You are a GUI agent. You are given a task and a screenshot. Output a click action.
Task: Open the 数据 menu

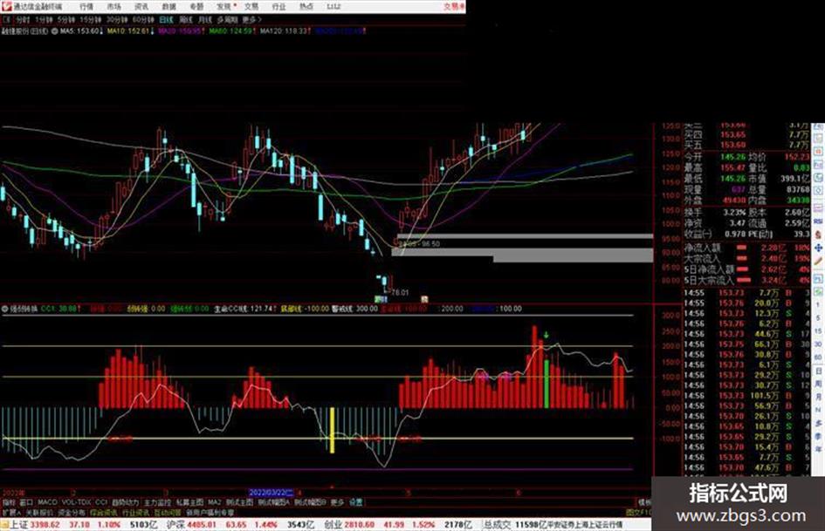pos(168,6)
